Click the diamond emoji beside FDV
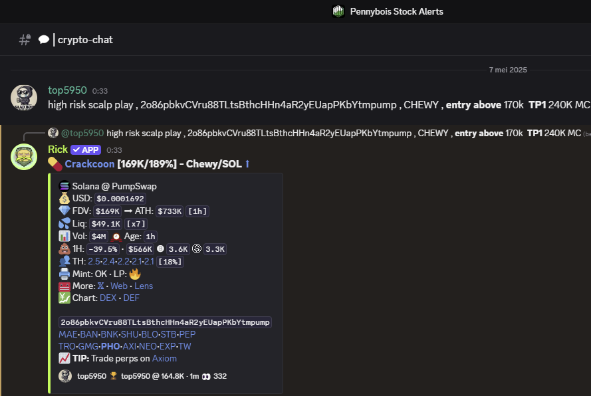Screen dimensions: 591x396 (64, 211)
